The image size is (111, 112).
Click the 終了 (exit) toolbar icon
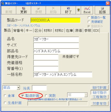[68, 10]
